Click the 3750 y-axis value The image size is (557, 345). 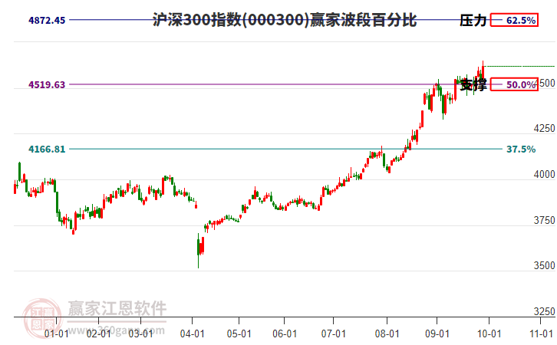tap(544, 221)
